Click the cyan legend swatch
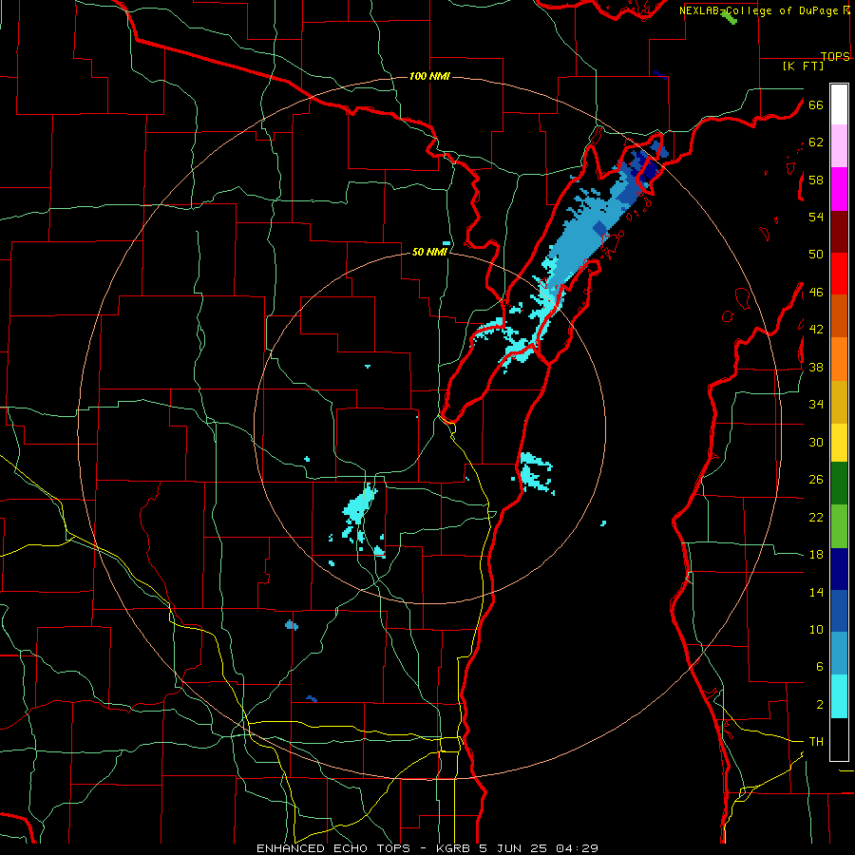The height and width of the screenshot is (855, 855). pyautogui.click(x=839, y=696)
